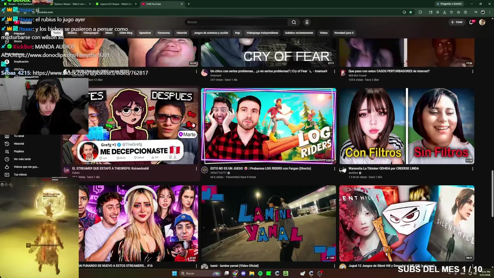Open the browser extensions puzzle icon

tap(420, 12)
